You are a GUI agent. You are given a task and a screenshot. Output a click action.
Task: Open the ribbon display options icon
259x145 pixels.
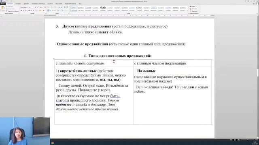pyautogui.click(x=248, y=1)
